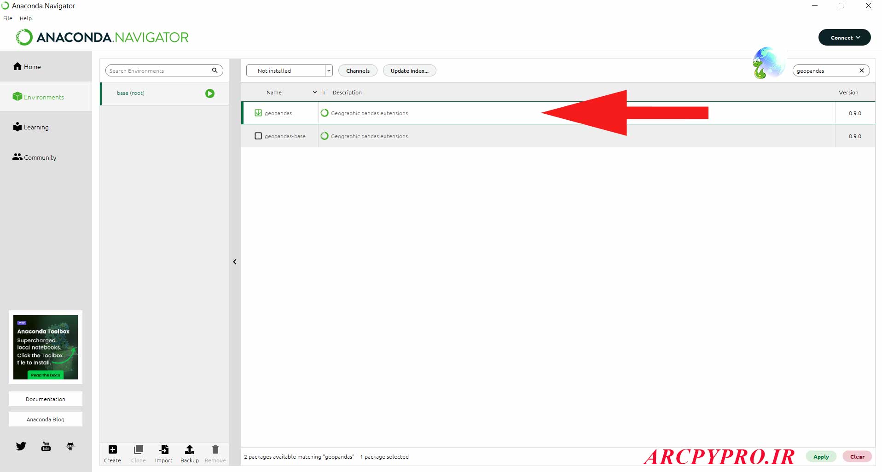Clear the geopandas search with the X
This screenshot has width=882, height=472.
pyautogui.click(x=861, y=70)
